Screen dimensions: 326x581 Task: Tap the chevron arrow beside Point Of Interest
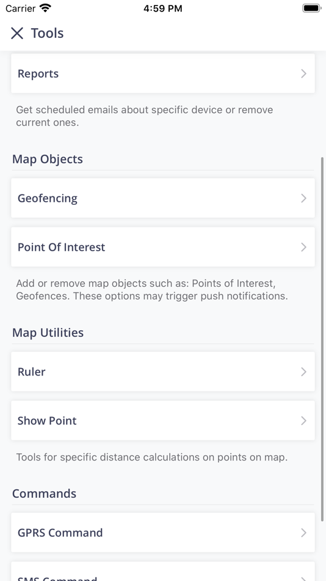(x=304, y=247)
